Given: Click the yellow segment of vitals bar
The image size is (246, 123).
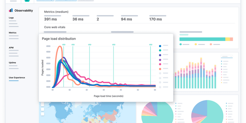Looking at the screenshot, I should click(x=228, y=39).
